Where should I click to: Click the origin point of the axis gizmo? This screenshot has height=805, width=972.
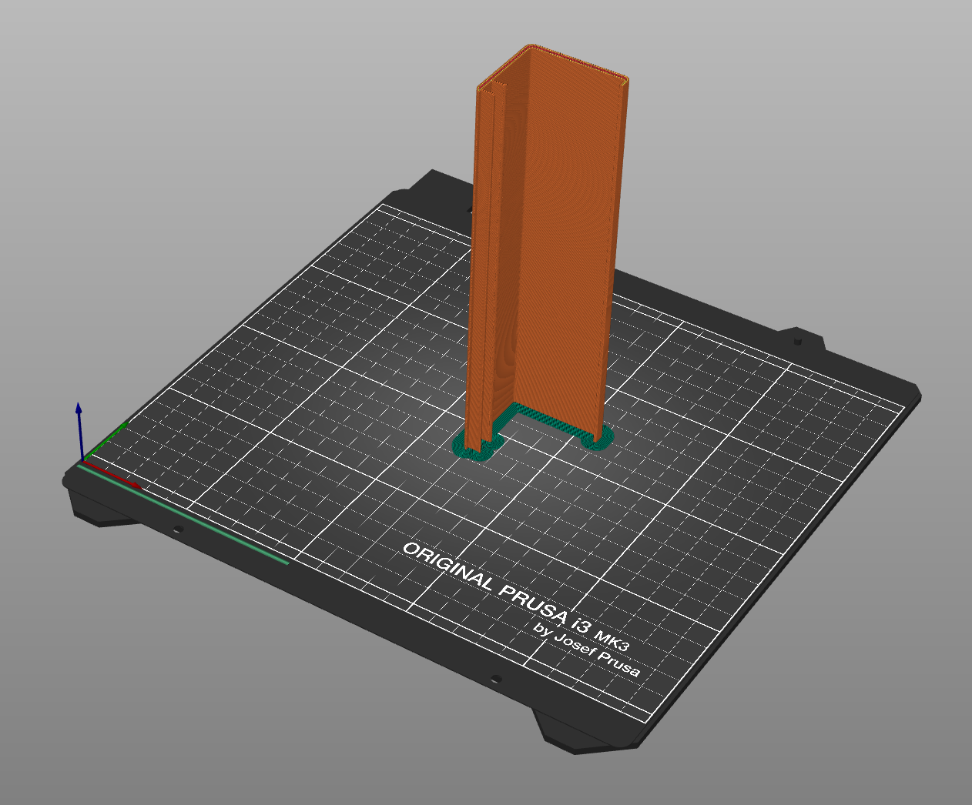83,462
